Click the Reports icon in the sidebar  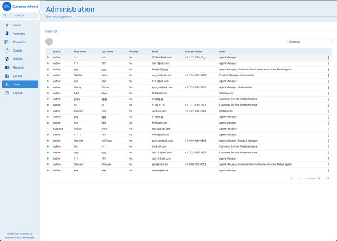tap(7, 67)
